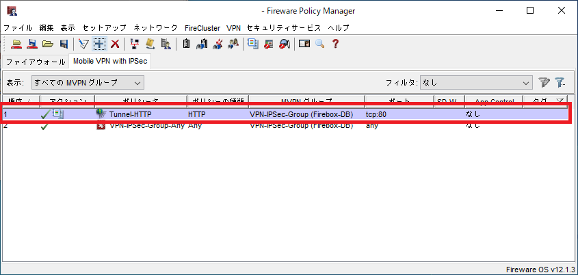Delete the policy with the red X icon
The height and width of the screenshot is (275, 578).
[x=116, y=44]
